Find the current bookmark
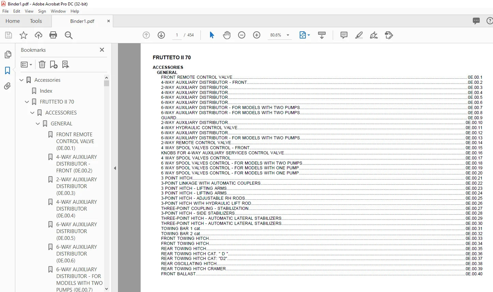 (x=65, y=64)
